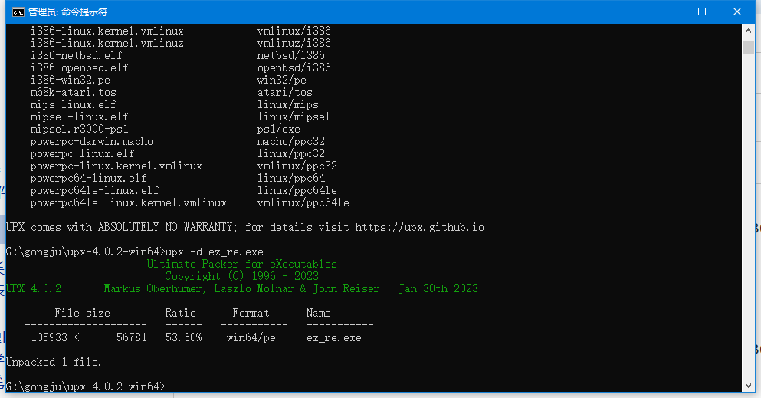Click the window title '管理员: 命令提示符'
This screenshot has width=761, height=398.
67,12
